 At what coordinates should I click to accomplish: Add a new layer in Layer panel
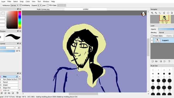coord(153,61)
